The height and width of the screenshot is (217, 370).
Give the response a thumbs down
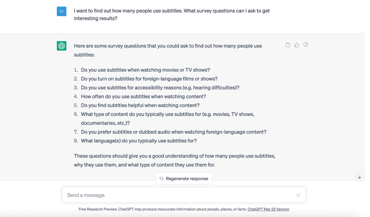pos(305,45)
